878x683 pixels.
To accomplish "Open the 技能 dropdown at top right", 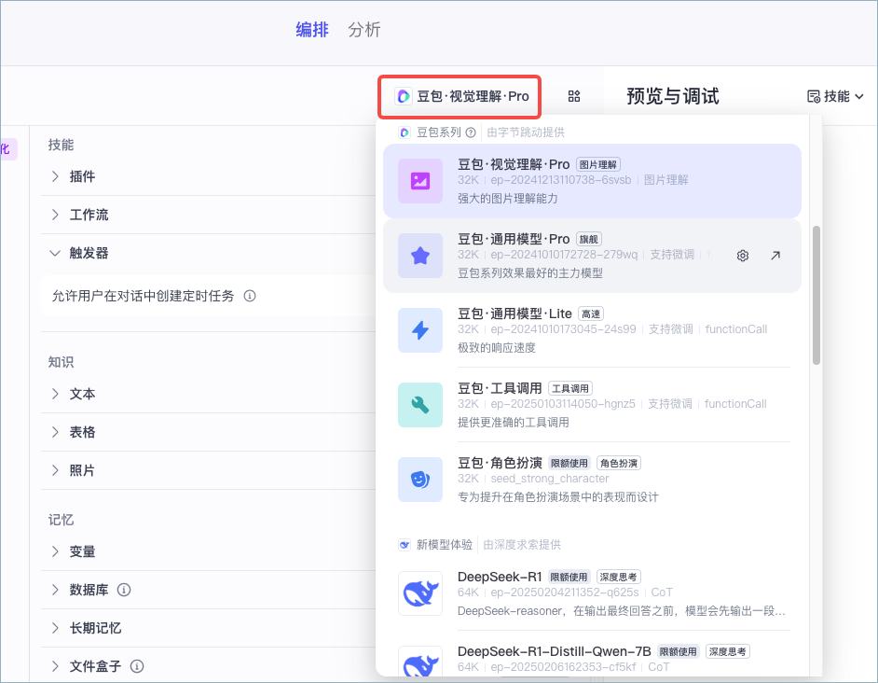I will pyautogui.click(x=835, y=96).
